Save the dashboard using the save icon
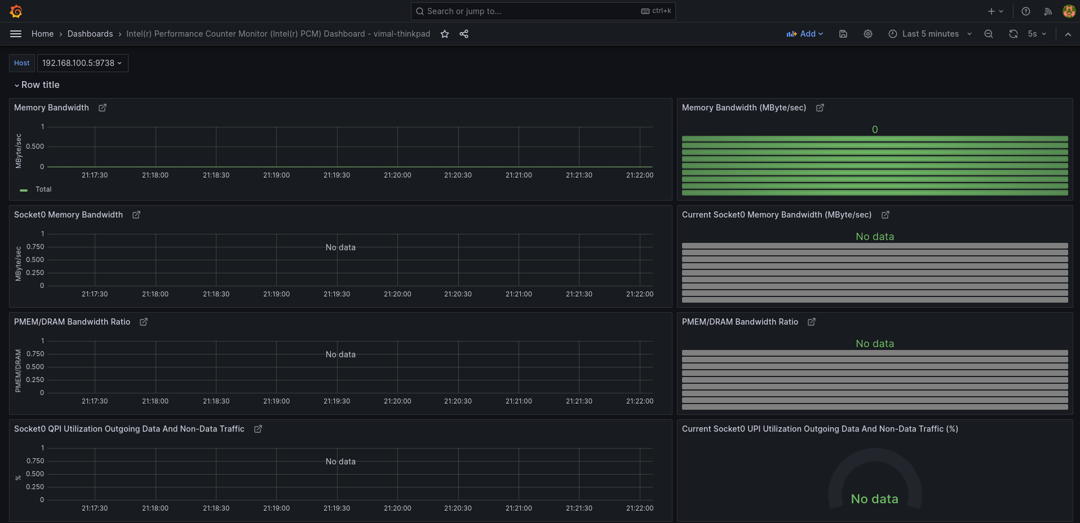This screenshot has width=1080, height=523. (x=843, y=34)
